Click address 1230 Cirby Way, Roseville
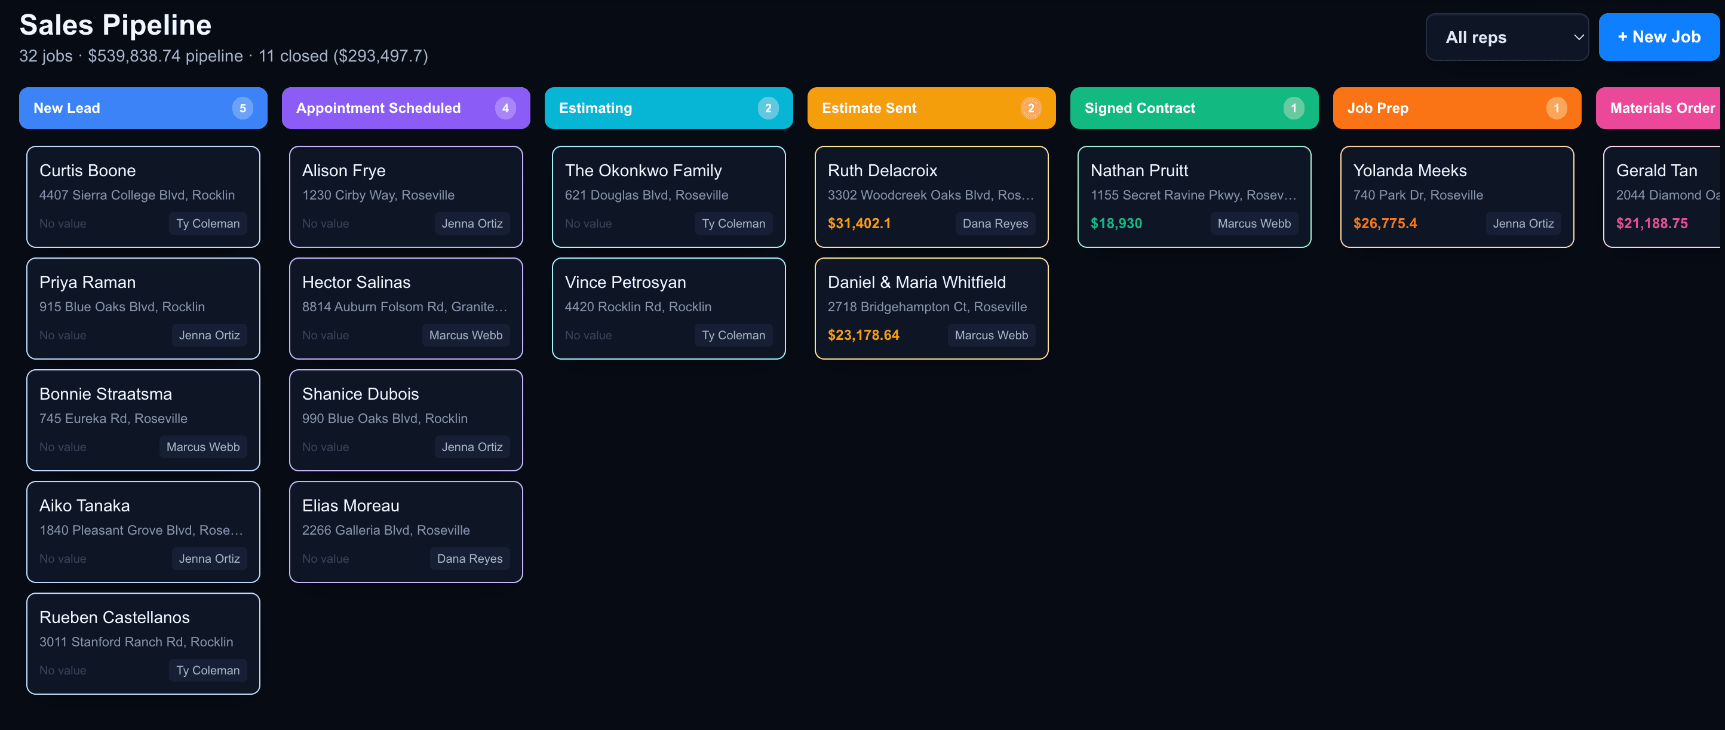This screenshot has width=1725, height=730. [x=378, y=195]
